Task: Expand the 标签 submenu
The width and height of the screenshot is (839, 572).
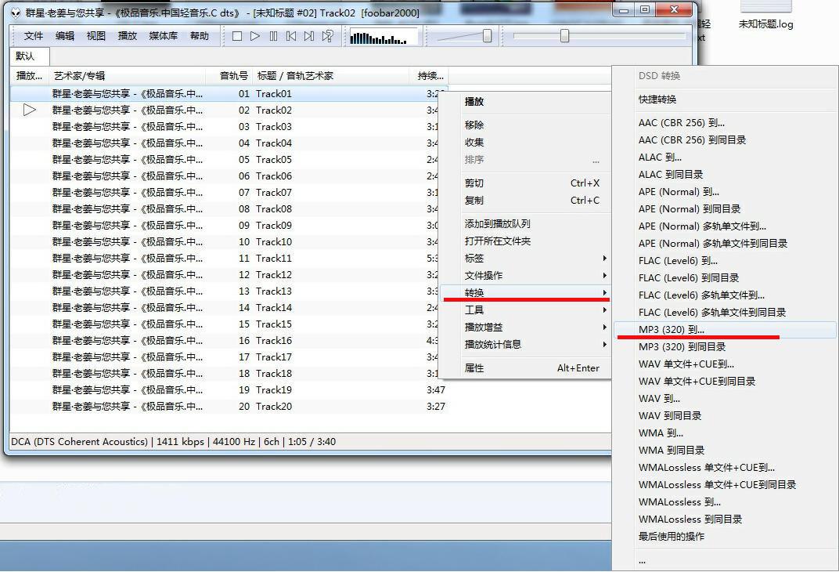Action: click(x=527, y=258)
